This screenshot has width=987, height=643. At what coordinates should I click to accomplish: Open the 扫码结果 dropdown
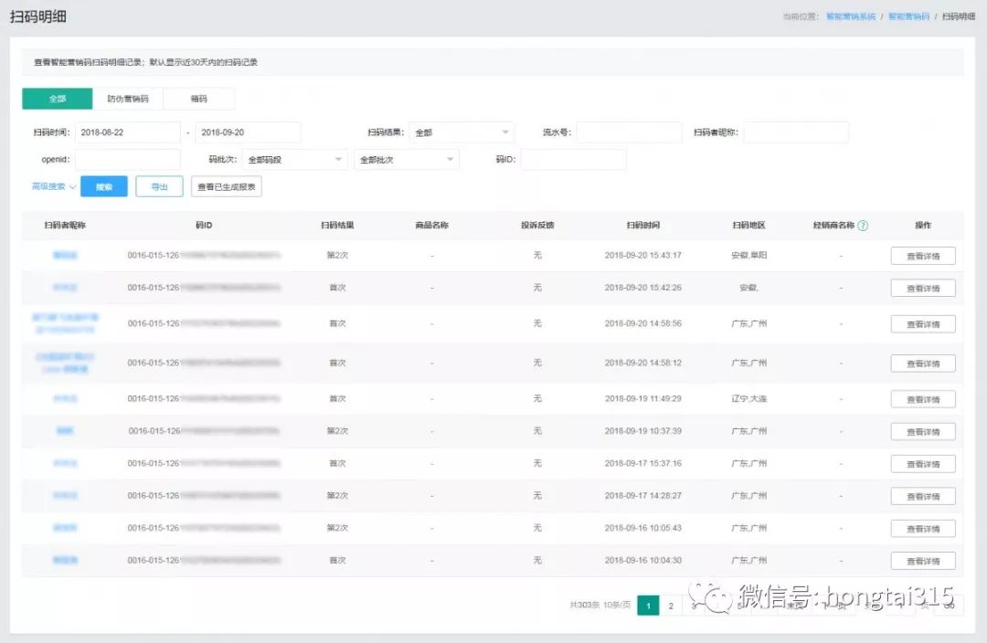462,132
